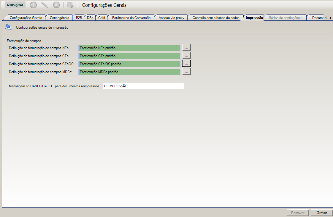
Task: Switch to the Configurações Gerais tab
Action: [26, 18]
